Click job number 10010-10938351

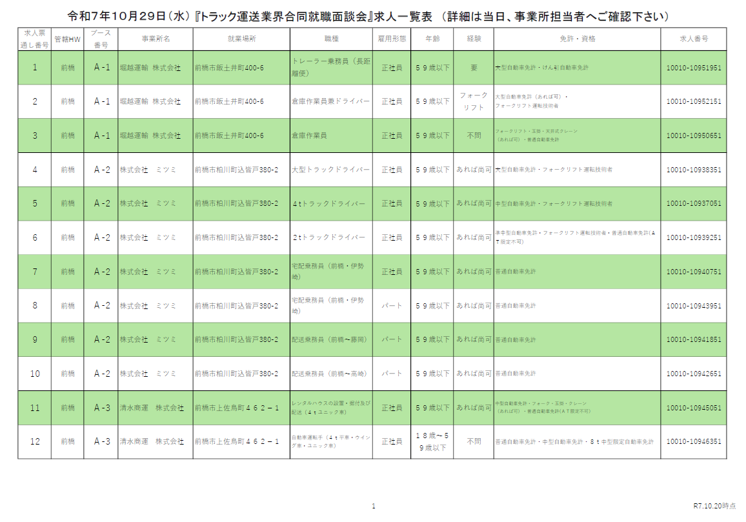tap(694, 170)
